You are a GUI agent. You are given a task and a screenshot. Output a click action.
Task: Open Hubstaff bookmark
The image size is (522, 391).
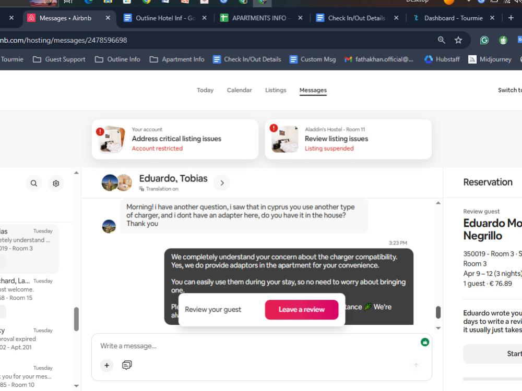(442, 59)
